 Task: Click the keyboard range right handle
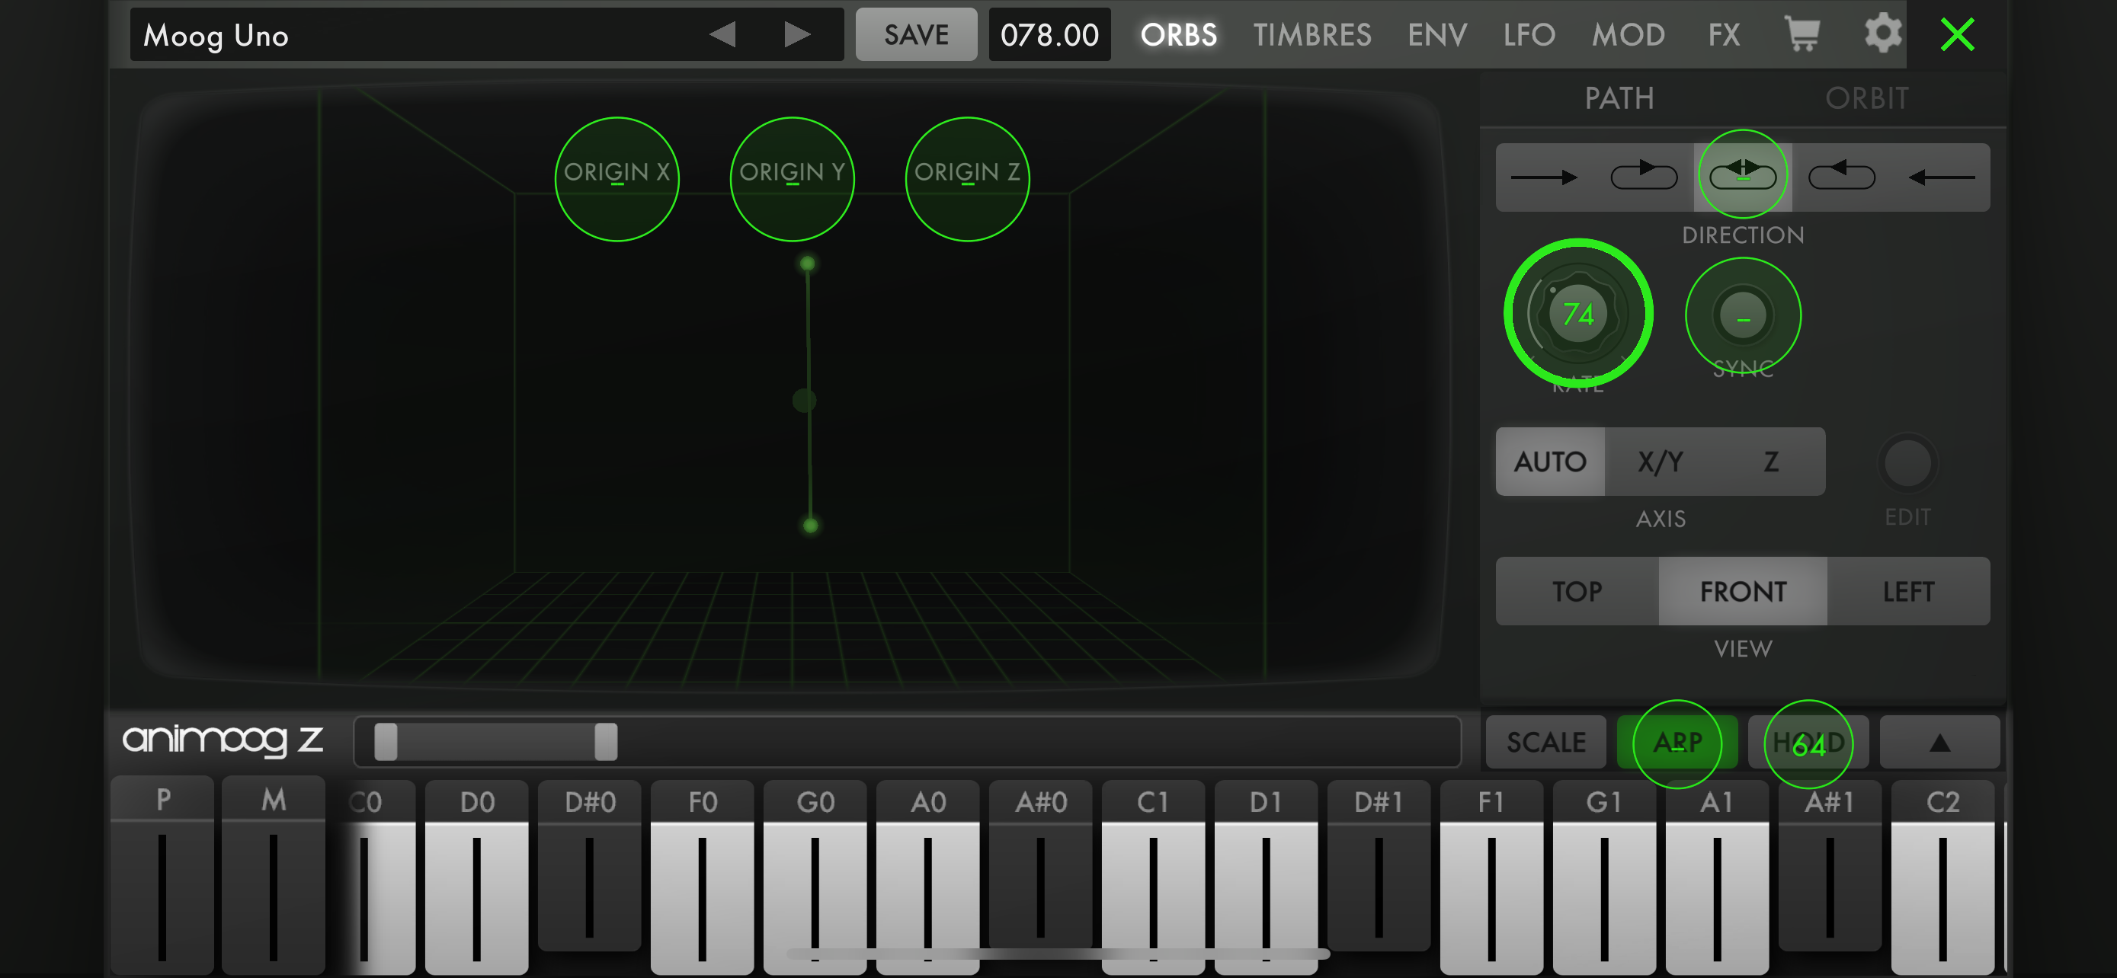(x=606, y=742)
